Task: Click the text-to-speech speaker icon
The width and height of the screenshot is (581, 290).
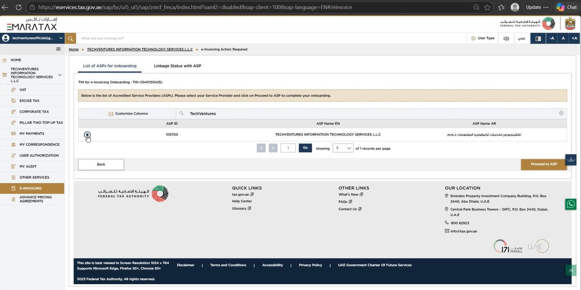Action: coord(506,38)
